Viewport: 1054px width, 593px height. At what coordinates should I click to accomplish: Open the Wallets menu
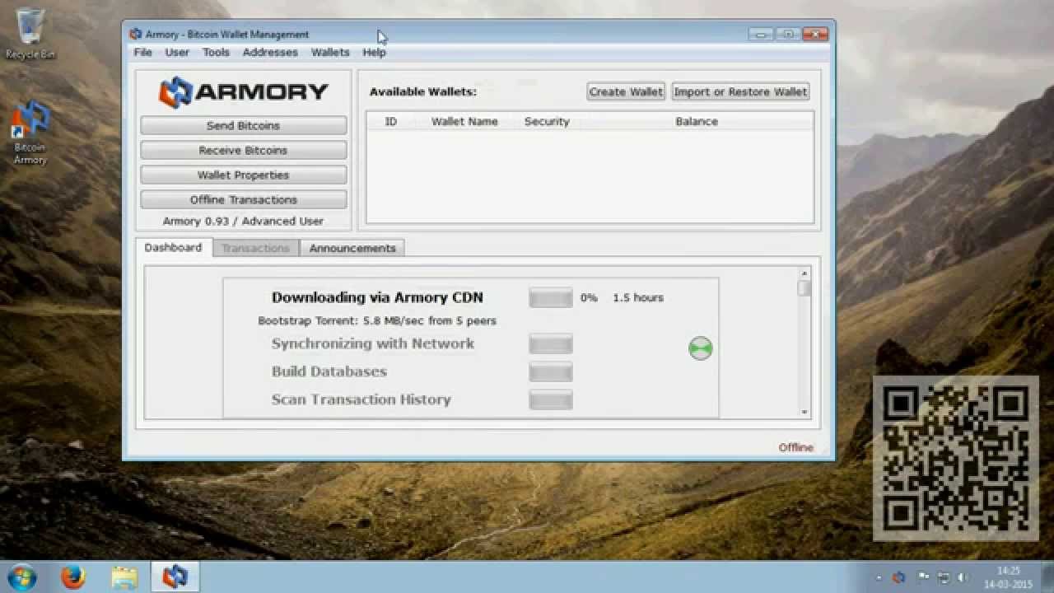pyautogui.click(x=330, y=52)
